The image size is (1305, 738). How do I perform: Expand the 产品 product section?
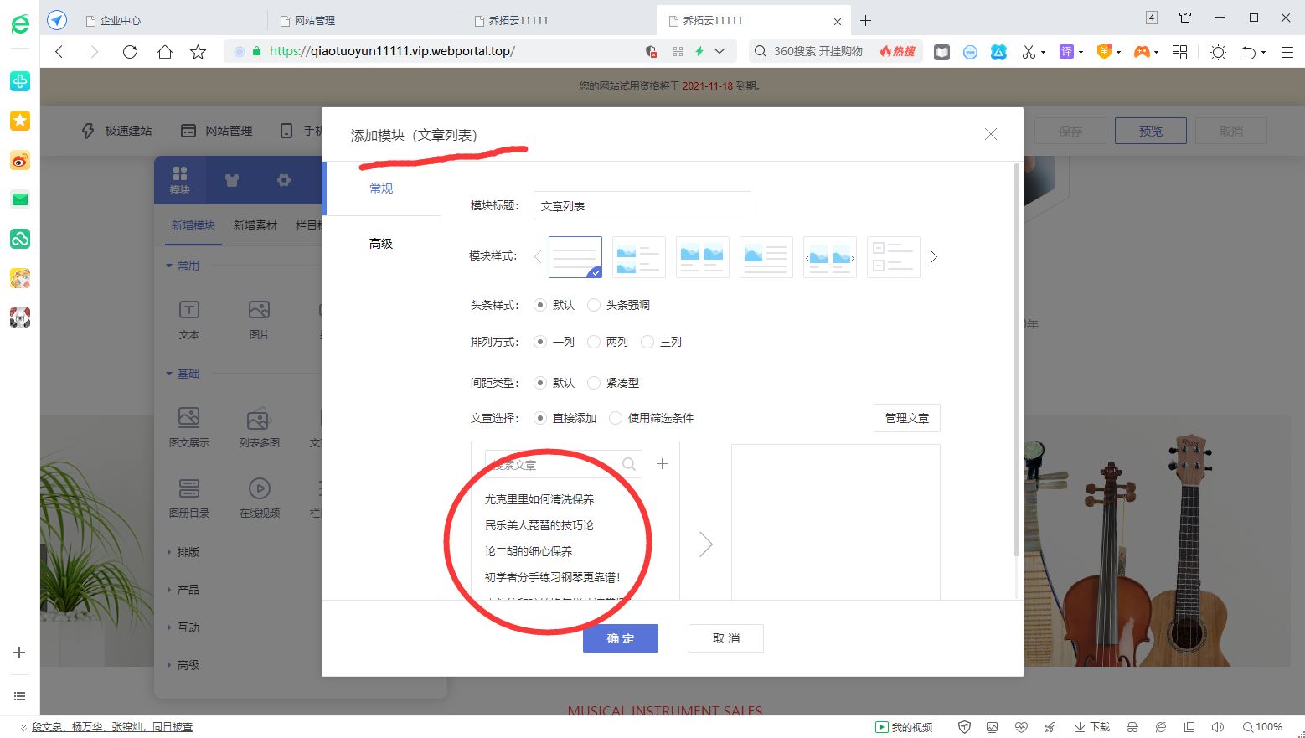(186, 589)
